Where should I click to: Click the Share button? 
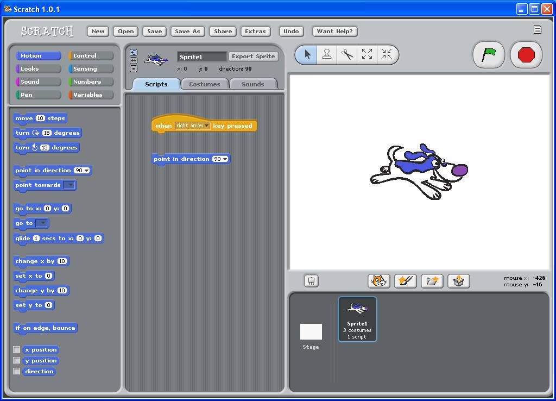click(x=223, y=31)
